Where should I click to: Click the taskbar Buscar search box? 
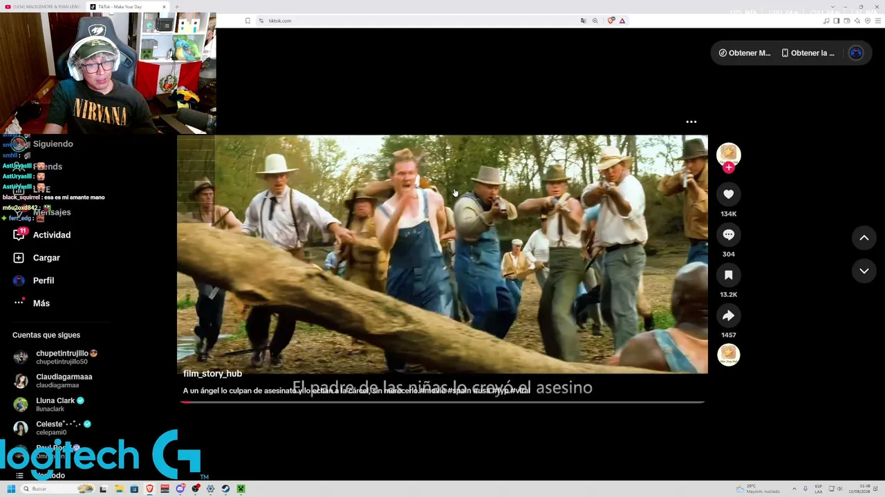(57, 489)
